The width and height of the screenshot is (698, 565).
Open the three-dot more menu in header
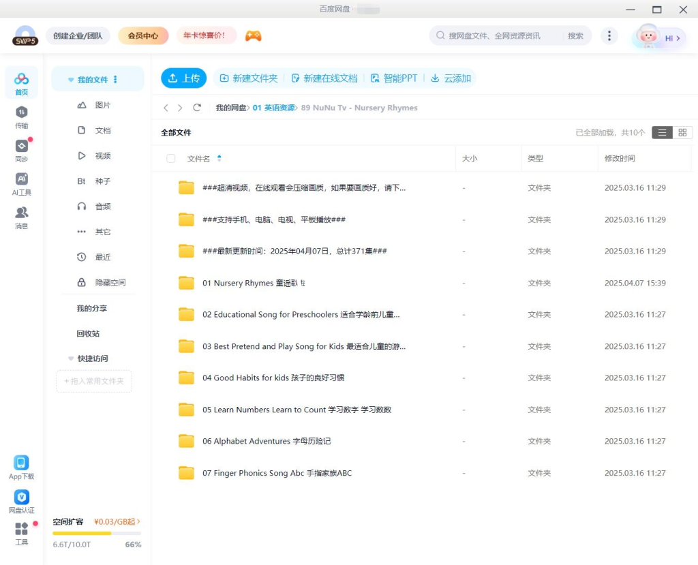coord(609,36)
